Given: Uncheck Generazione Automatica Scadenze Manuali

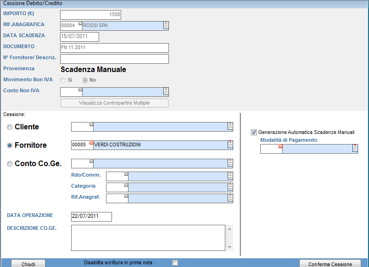Looking at the screenshot, I should [254, 132].
